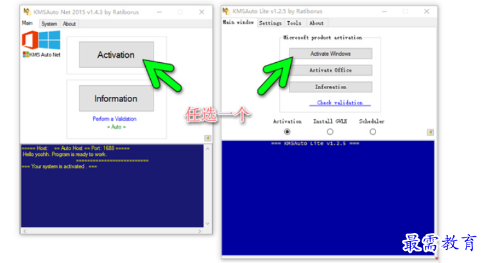Click the Activation button in KMSAuto Net
The height and width of the screenshot is (263, 482).
pos(116,55)
